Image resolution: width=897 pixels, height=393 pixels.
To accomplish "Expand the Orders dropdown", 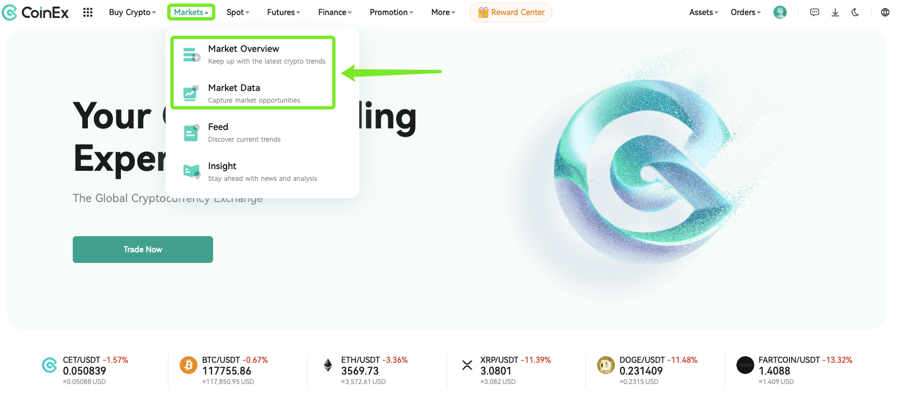I will [746, 12].
